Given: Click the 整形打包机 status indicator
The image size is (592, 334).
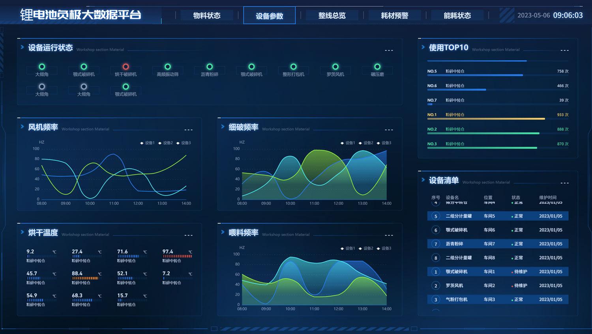Looking at the screenshot, I should pyautogui.click(x=293, y=67).
